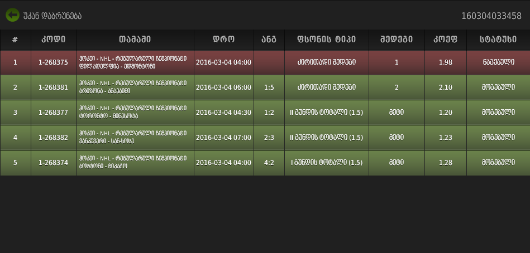Click score cell 2:3
530x253 pixels.
(269, 138)
